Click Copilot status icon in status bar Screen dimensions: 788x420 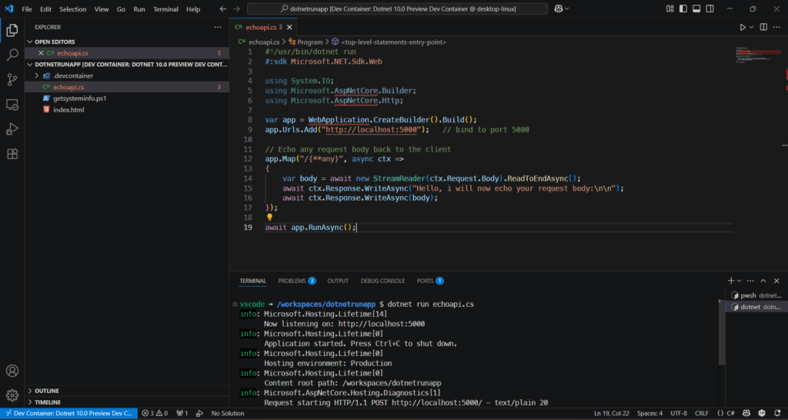pos(748,414)
